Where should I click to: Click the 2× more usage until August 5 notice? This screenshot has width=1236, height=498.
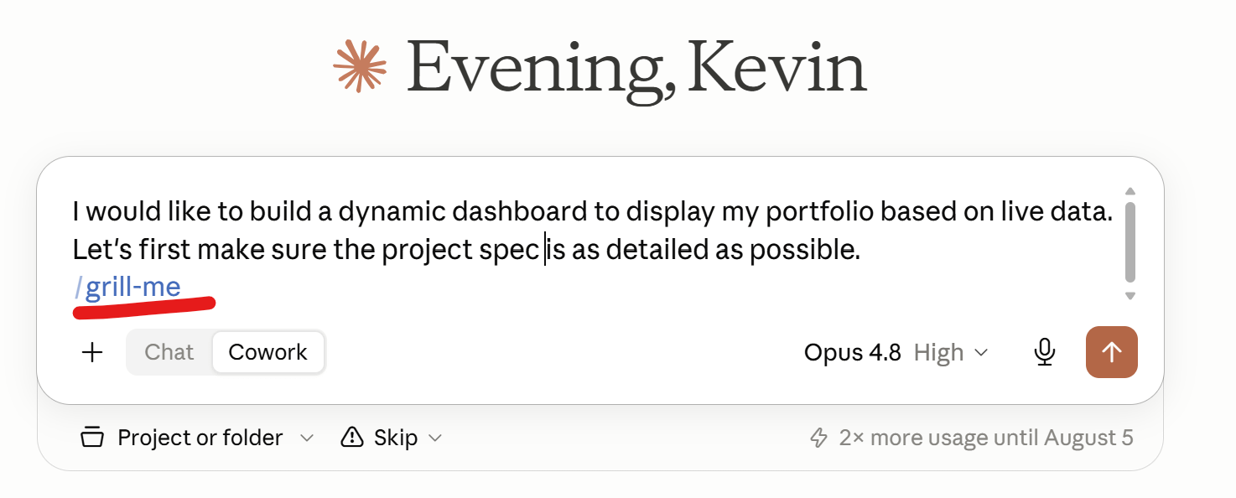coord(971,438)
